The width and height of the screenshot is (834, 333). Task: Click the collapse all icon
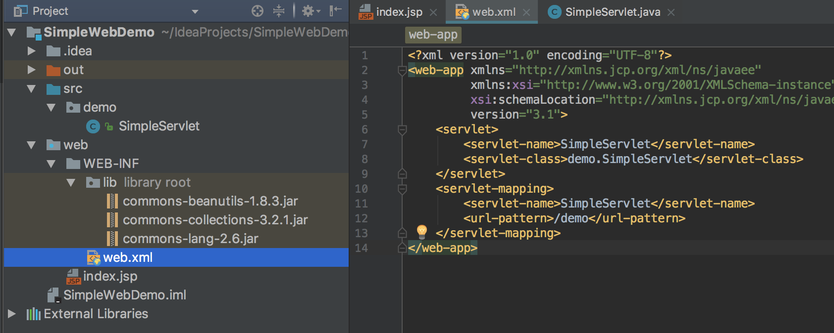[x=279, y=11]
